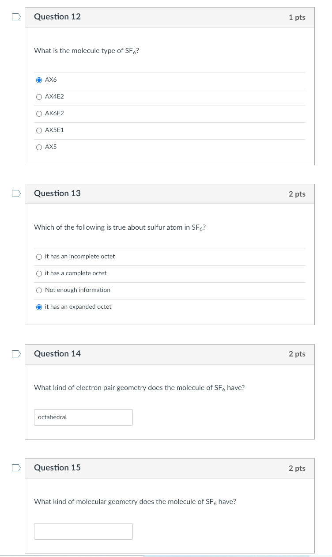The image size is (332, 557).
Task: Click the Question 15 header title
Action: [x=57, y=468]
